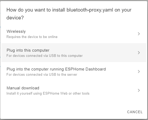The height and width of the screenshot is (120, 148).
Task: Click the 'device?' line of the heading
Action: coord(15,18)
